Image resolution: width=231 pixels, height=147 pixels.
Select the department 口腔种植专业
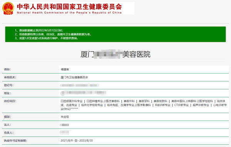tap(95, 101)
